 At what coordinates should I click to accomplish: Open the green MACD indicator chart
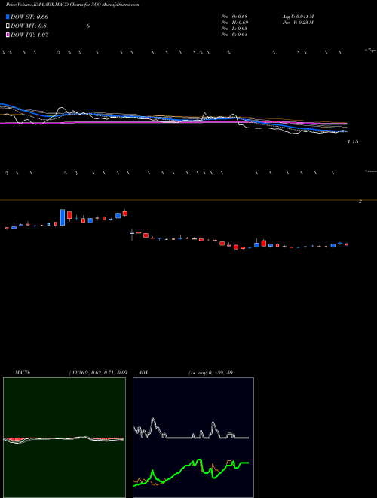64,438
